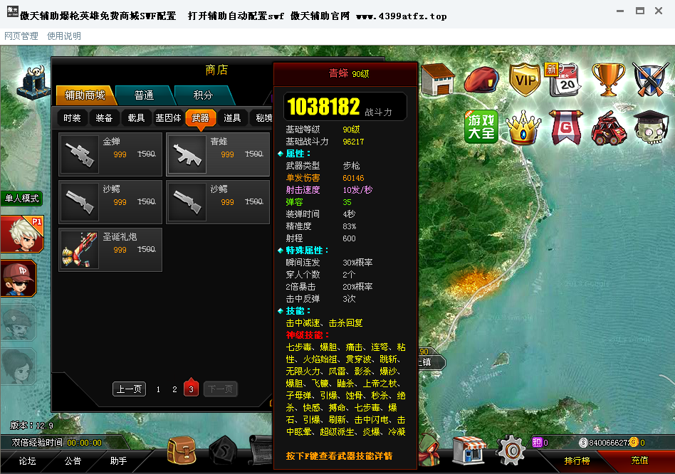Go to previous page with 上一页
The image size is (675, 474).
(x=129, y=389)
